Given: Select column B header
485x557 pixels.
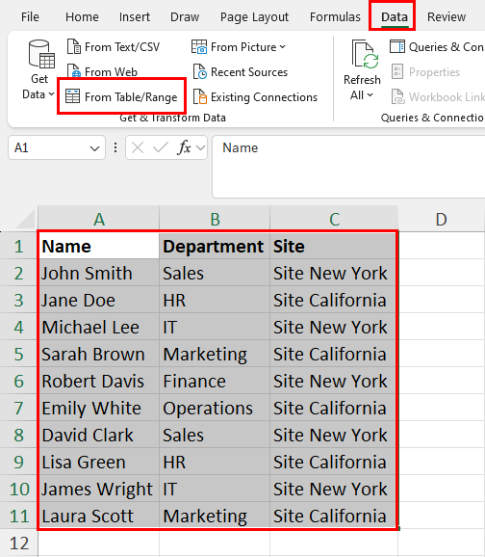Looking at the screenshot, I should click(215, 219).
